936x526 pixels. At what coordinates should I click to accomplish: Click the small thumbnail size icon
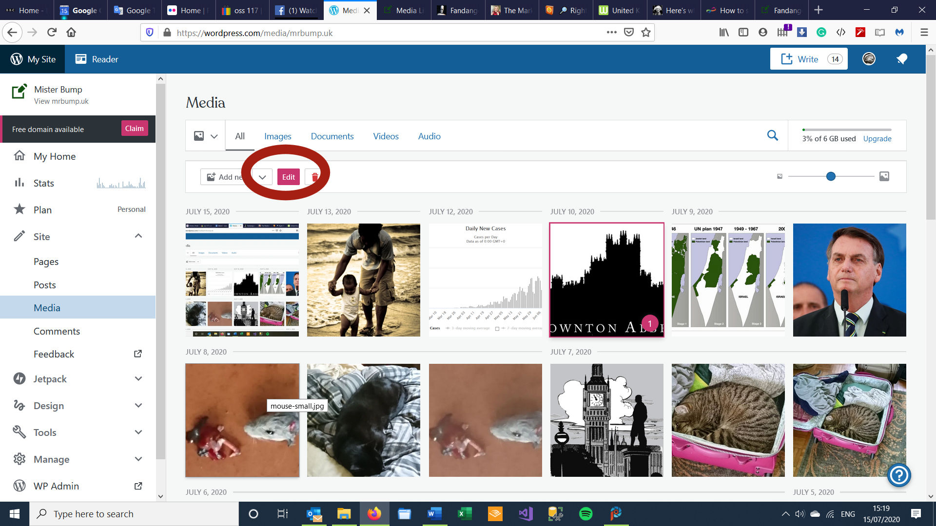(780, 176)
